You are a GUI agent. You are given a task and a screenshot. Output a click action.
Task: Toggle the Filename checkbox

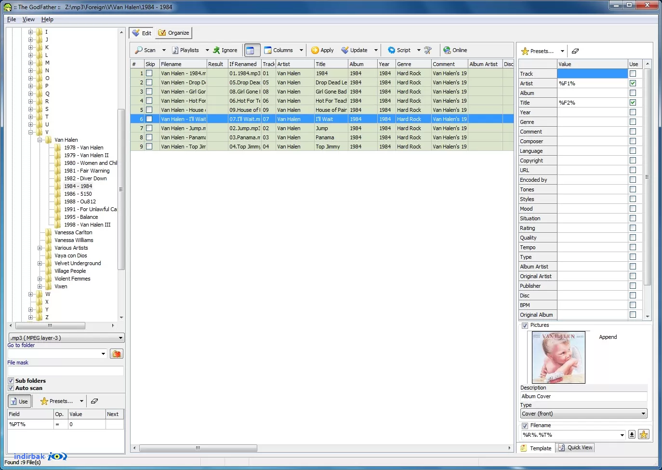pos(525,426)
